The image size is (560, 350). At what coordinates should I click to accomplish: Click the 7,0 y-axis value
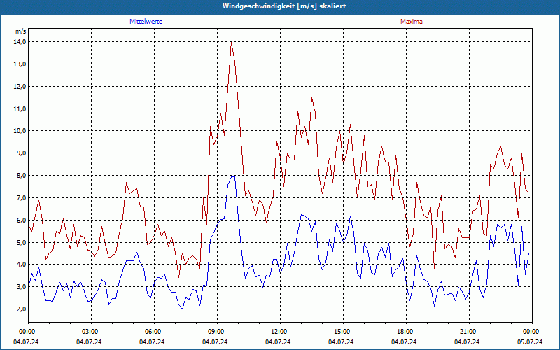[22, 198]
